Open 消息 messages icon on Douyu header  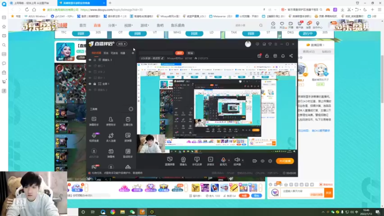tap(309, 25)
